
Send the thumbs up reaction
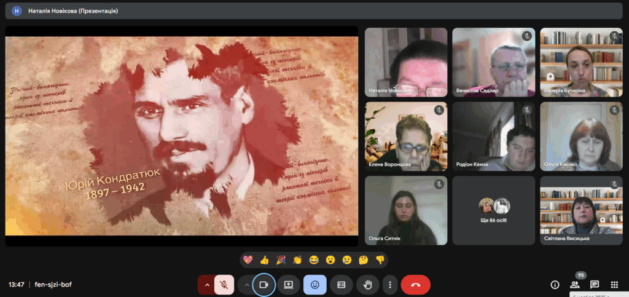[264, 260]
